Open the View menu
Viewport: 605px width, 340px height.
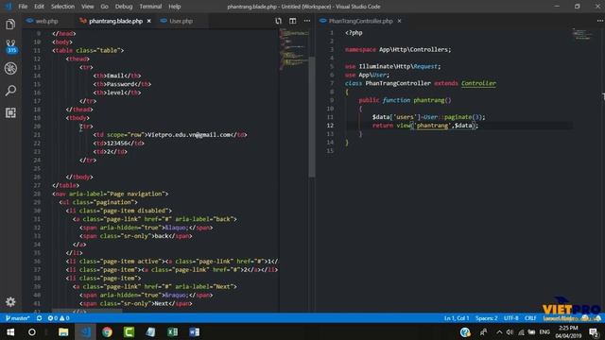pyautogui.click(x=88, y=7)
